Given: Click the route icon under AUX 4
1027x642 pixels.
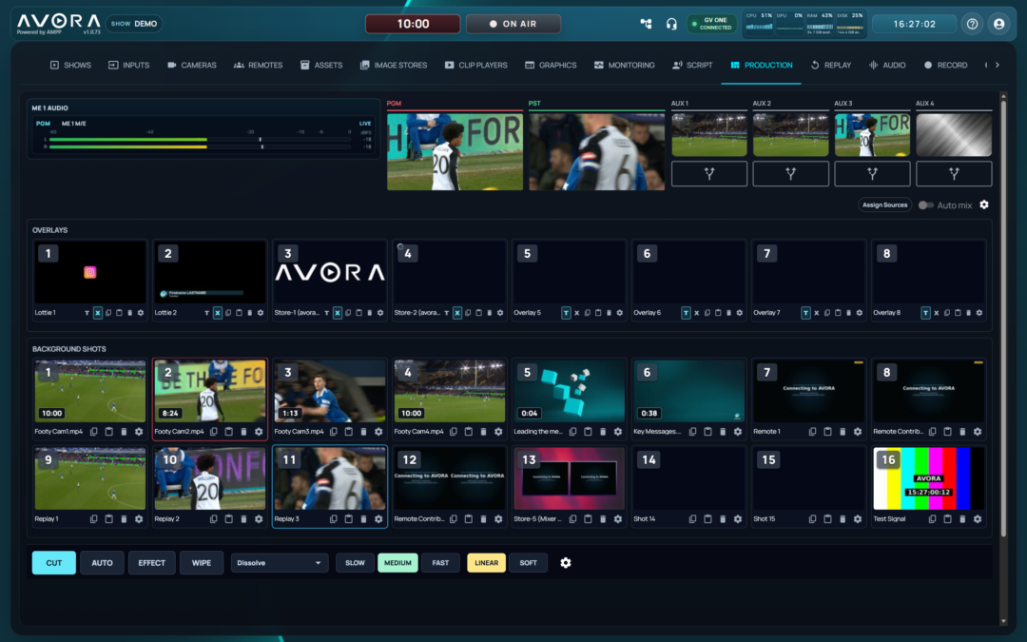Looking at the screenshot, I should 954,174.
